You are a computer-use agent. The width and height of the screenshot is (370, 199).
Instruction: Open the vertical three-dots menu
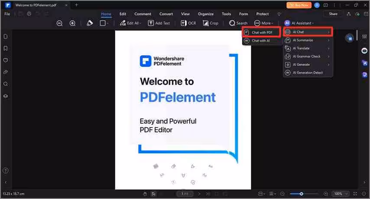(x=334, y=5)
